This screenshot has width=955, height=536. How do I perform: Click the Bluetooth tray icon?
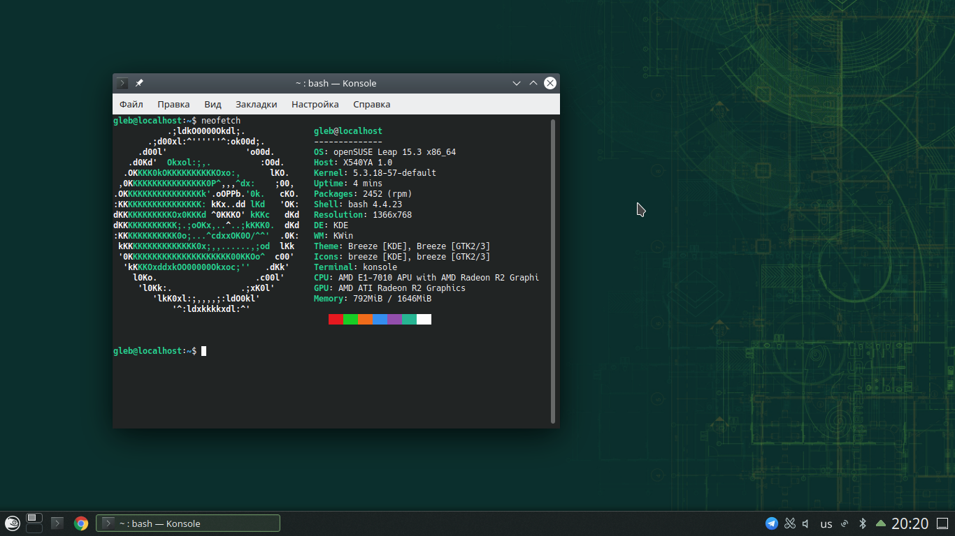pos(863,523)
